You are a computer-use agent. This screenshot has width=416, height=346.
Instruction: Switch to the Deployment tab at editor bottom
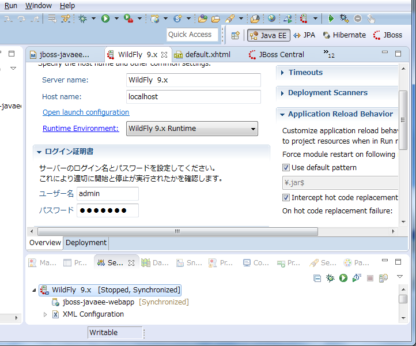[86, 243]
